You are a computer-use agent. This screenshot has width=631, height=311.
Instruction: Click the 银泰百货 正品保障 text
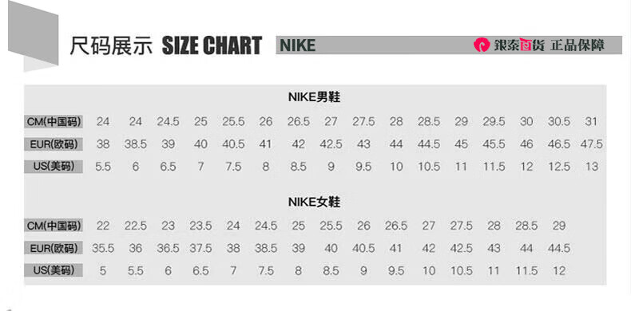(x=550, y=45)
